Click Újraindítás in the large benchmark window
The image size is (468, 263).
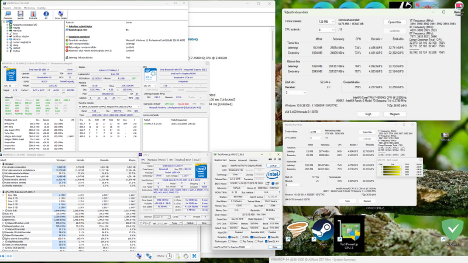[394, 22]
